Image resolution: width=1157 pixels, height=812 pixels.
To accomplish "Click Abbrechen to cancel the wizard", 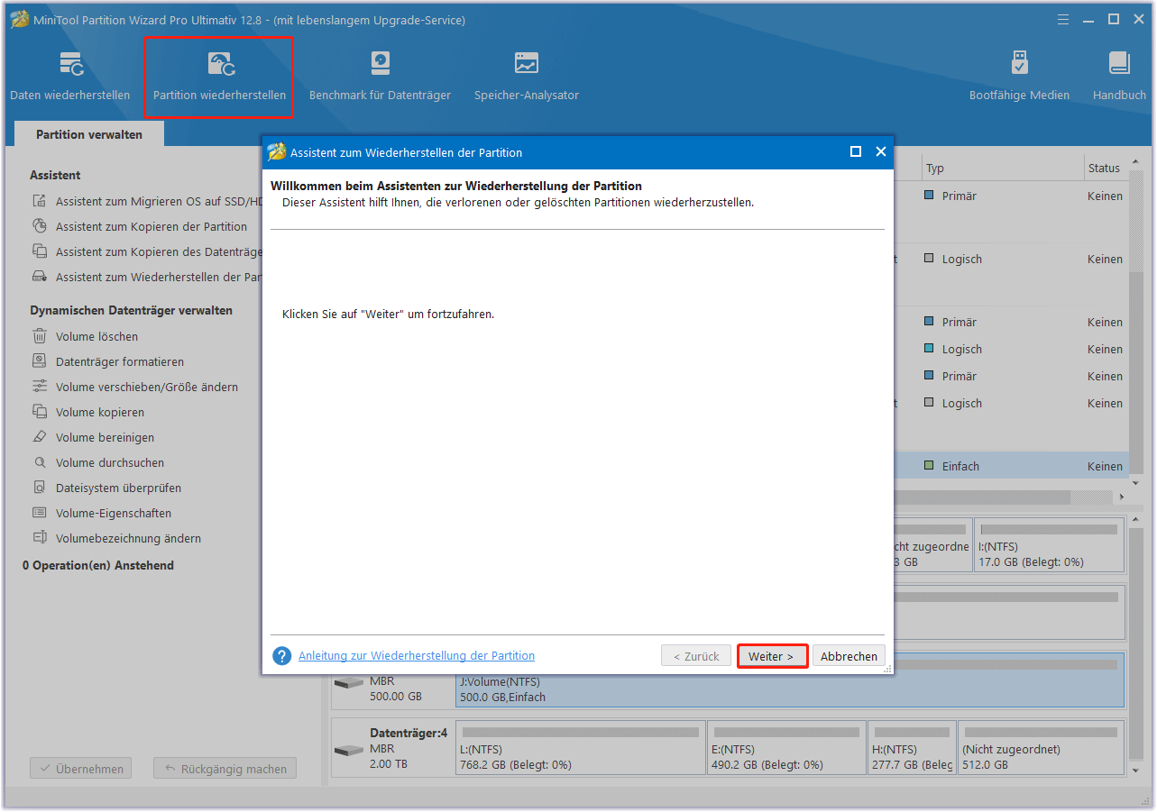I will click(x=849, y=656).
